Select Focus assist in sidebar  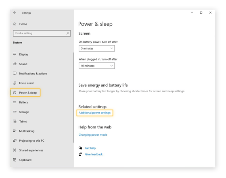click(x=26, y=83)
